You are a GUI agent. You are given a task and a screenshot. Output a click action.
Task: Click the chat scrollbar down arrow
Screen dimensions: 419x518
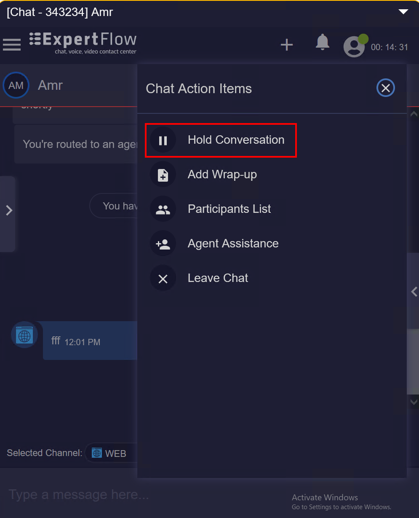pyautogui.click(x=414, y=402)
